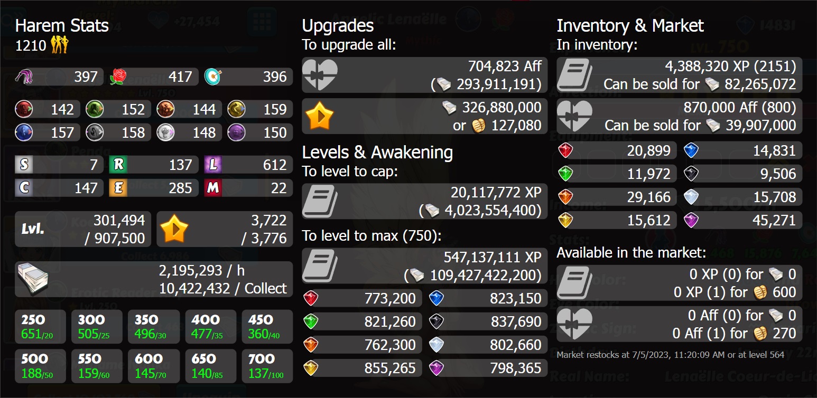
Task: Click the gold star upgrade cost icon
Action: tap(319, 116)
